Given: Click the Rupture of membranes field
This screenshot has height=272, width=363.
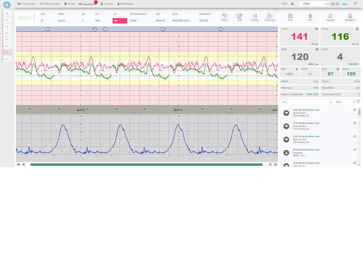Looking at the screenshot, I should tap(299, 94).
